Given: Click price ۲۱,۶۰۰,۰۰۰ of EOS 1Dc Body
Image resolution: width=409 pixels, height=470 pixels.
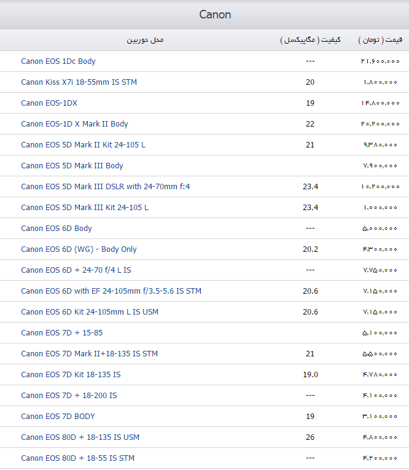Looking at the screenshot, I should pos(380,61).
